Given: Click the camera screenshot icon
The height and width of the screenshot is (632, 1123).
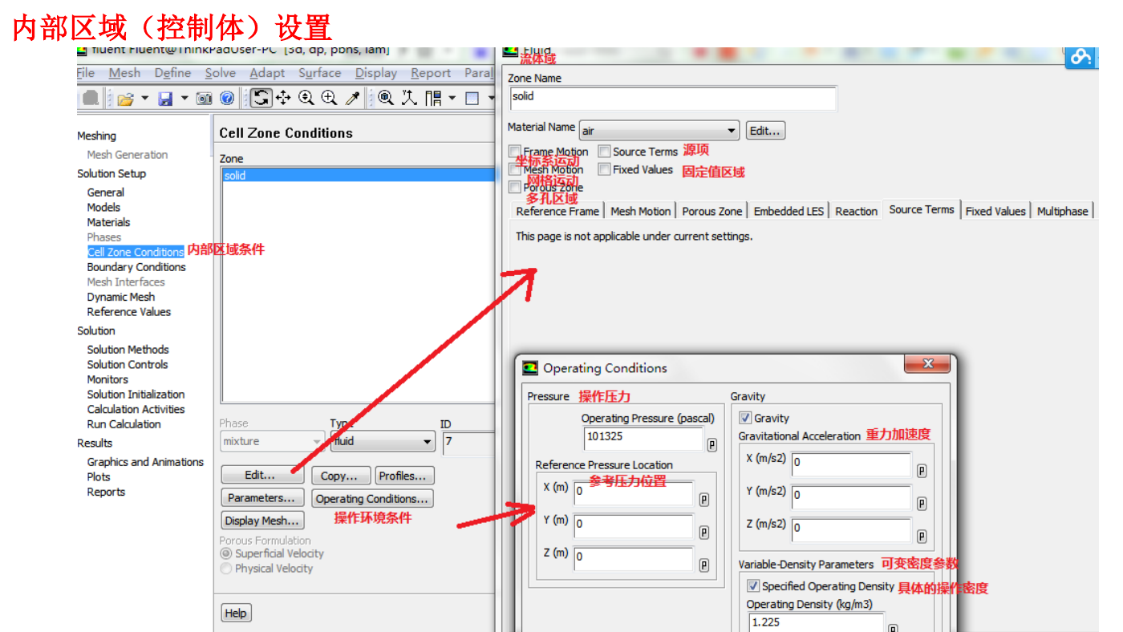Looking at the screenshot, I should point(205,99).
